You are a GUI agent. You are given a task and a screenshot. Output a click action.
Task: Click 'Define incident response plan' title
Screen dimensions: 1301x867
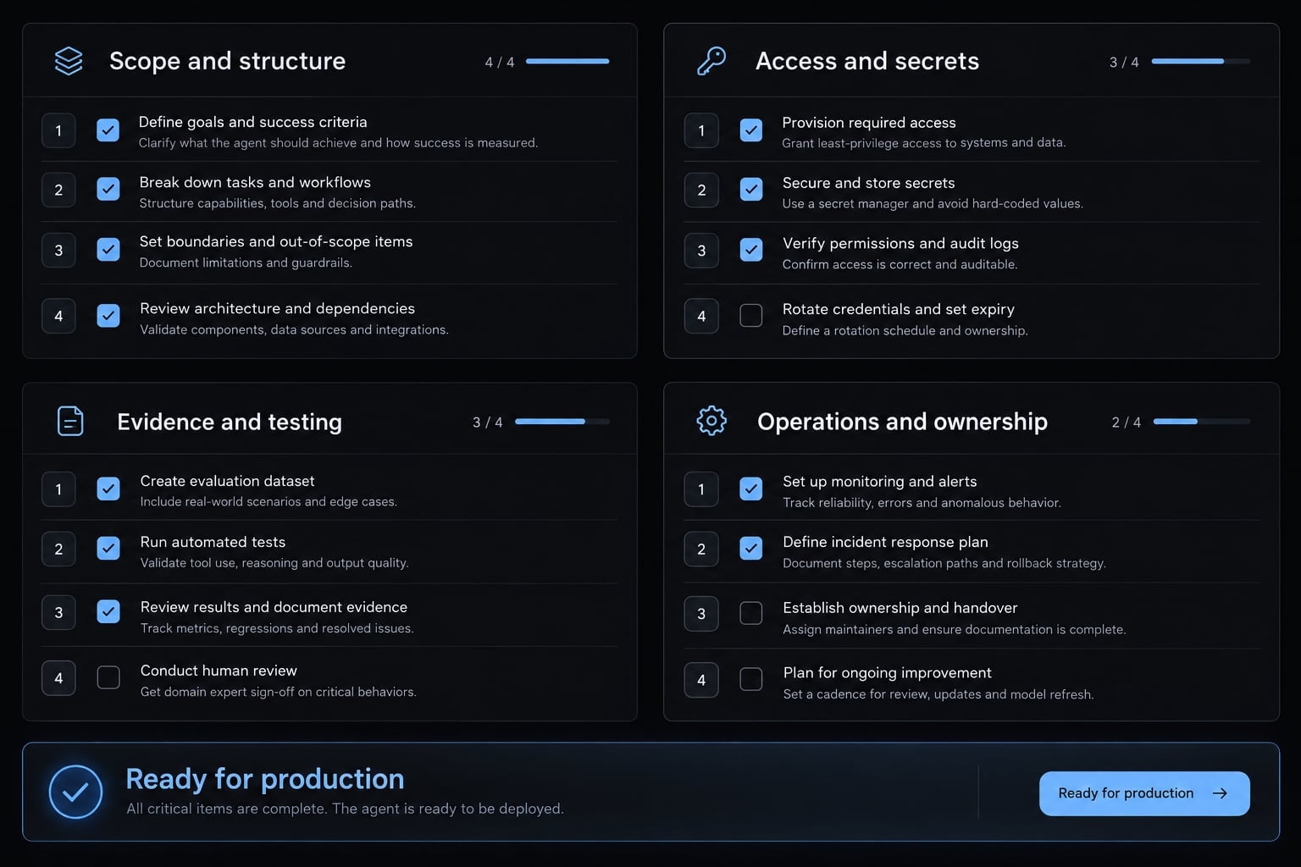tap(886, 542)
